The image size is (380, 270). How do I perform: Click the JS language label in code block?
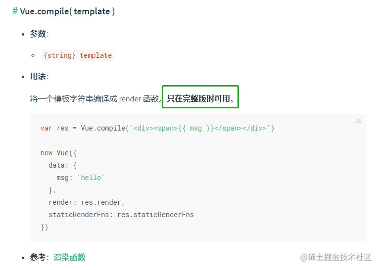[x=358, y=121]
